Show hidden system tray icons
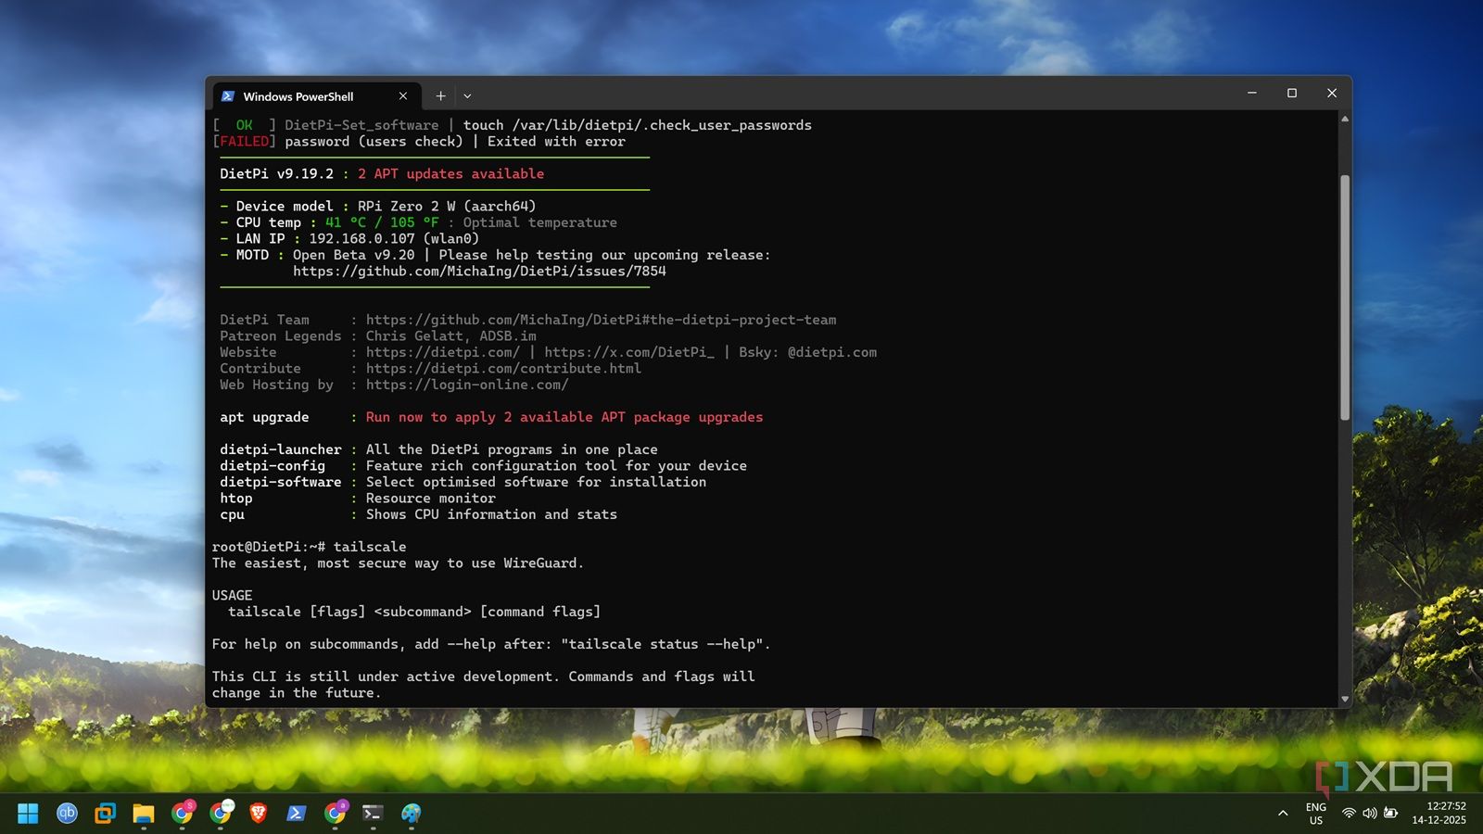This screenshot has width=1483, height=834. [1283, 814]
